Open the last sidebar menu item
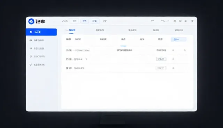 point(37,65)
